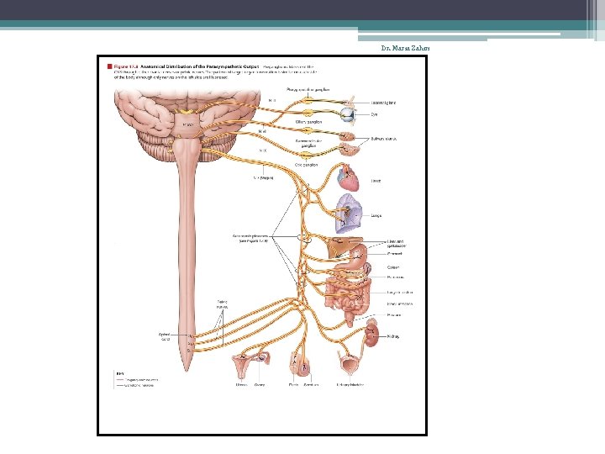The height and width of the screenshot is (454, 605).
Task: Click the 'Uterus' label
Action: [241, 385]
